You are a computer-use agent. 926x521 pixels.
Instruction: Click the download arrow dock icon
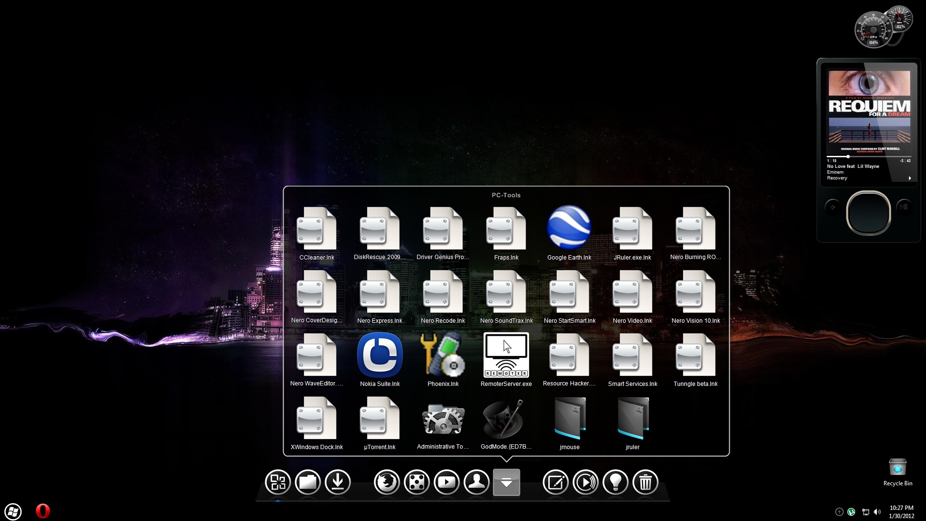(338, 482)
